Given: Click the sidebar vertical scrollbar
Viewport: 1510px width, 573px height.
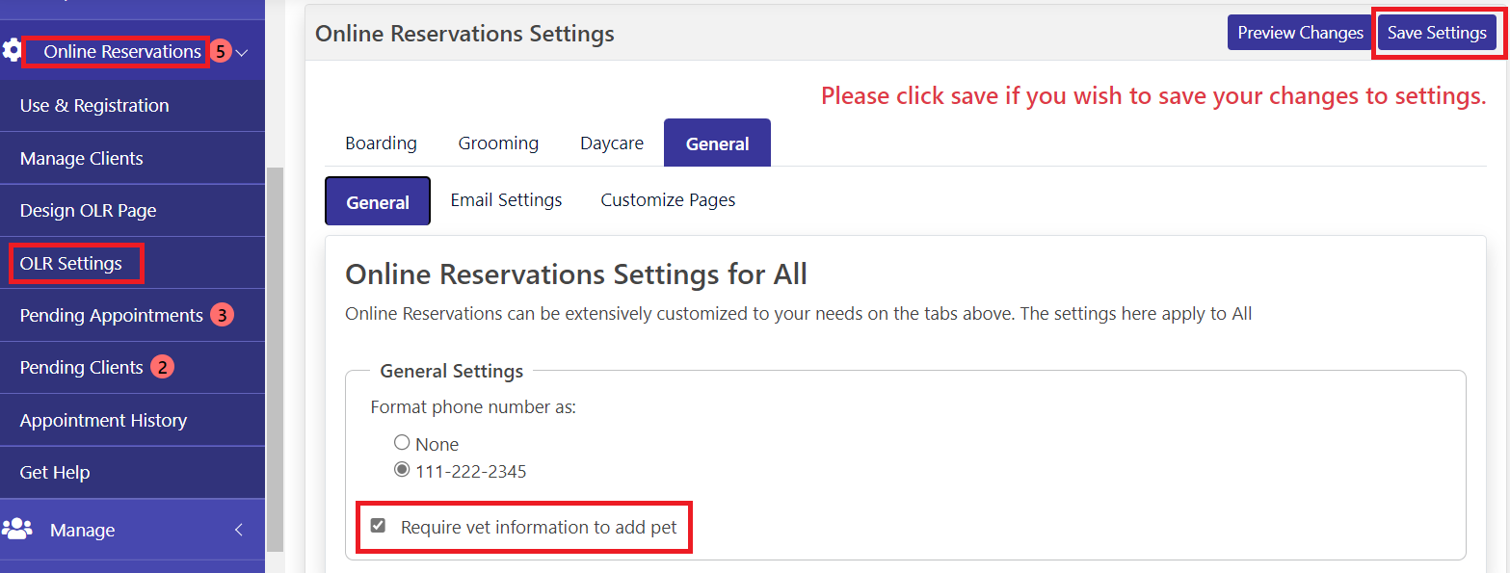Looking at the screenshot, I should pyautogui.click(x=275, y=356).
